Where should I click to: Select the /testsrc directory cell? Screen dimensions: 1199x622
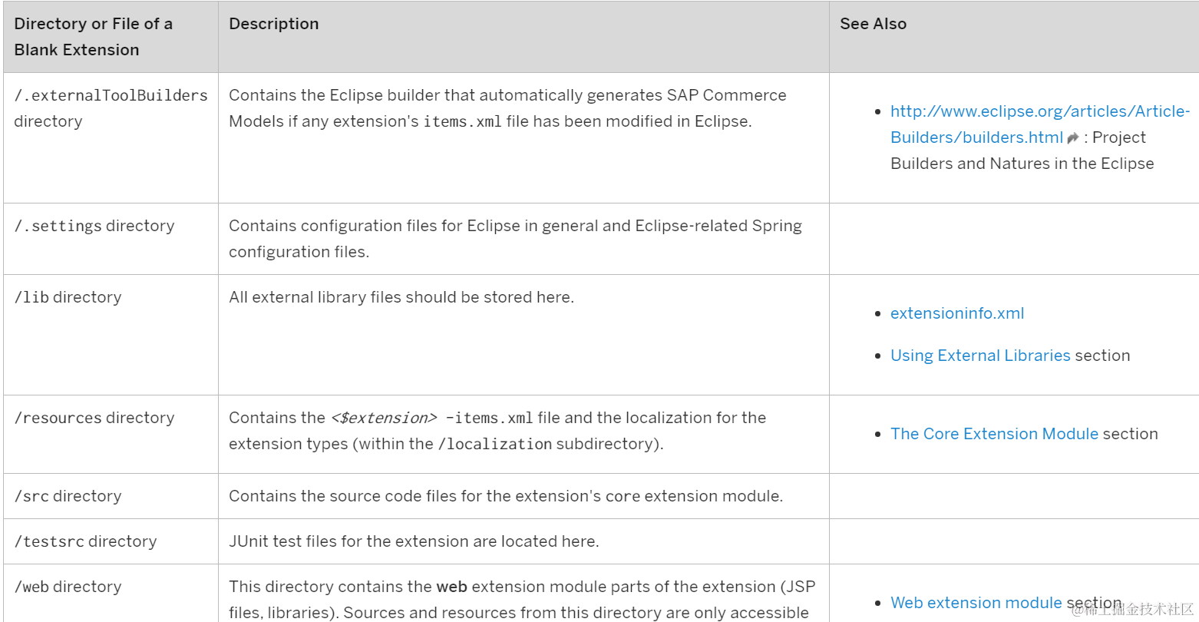click(x=111, y=541)
